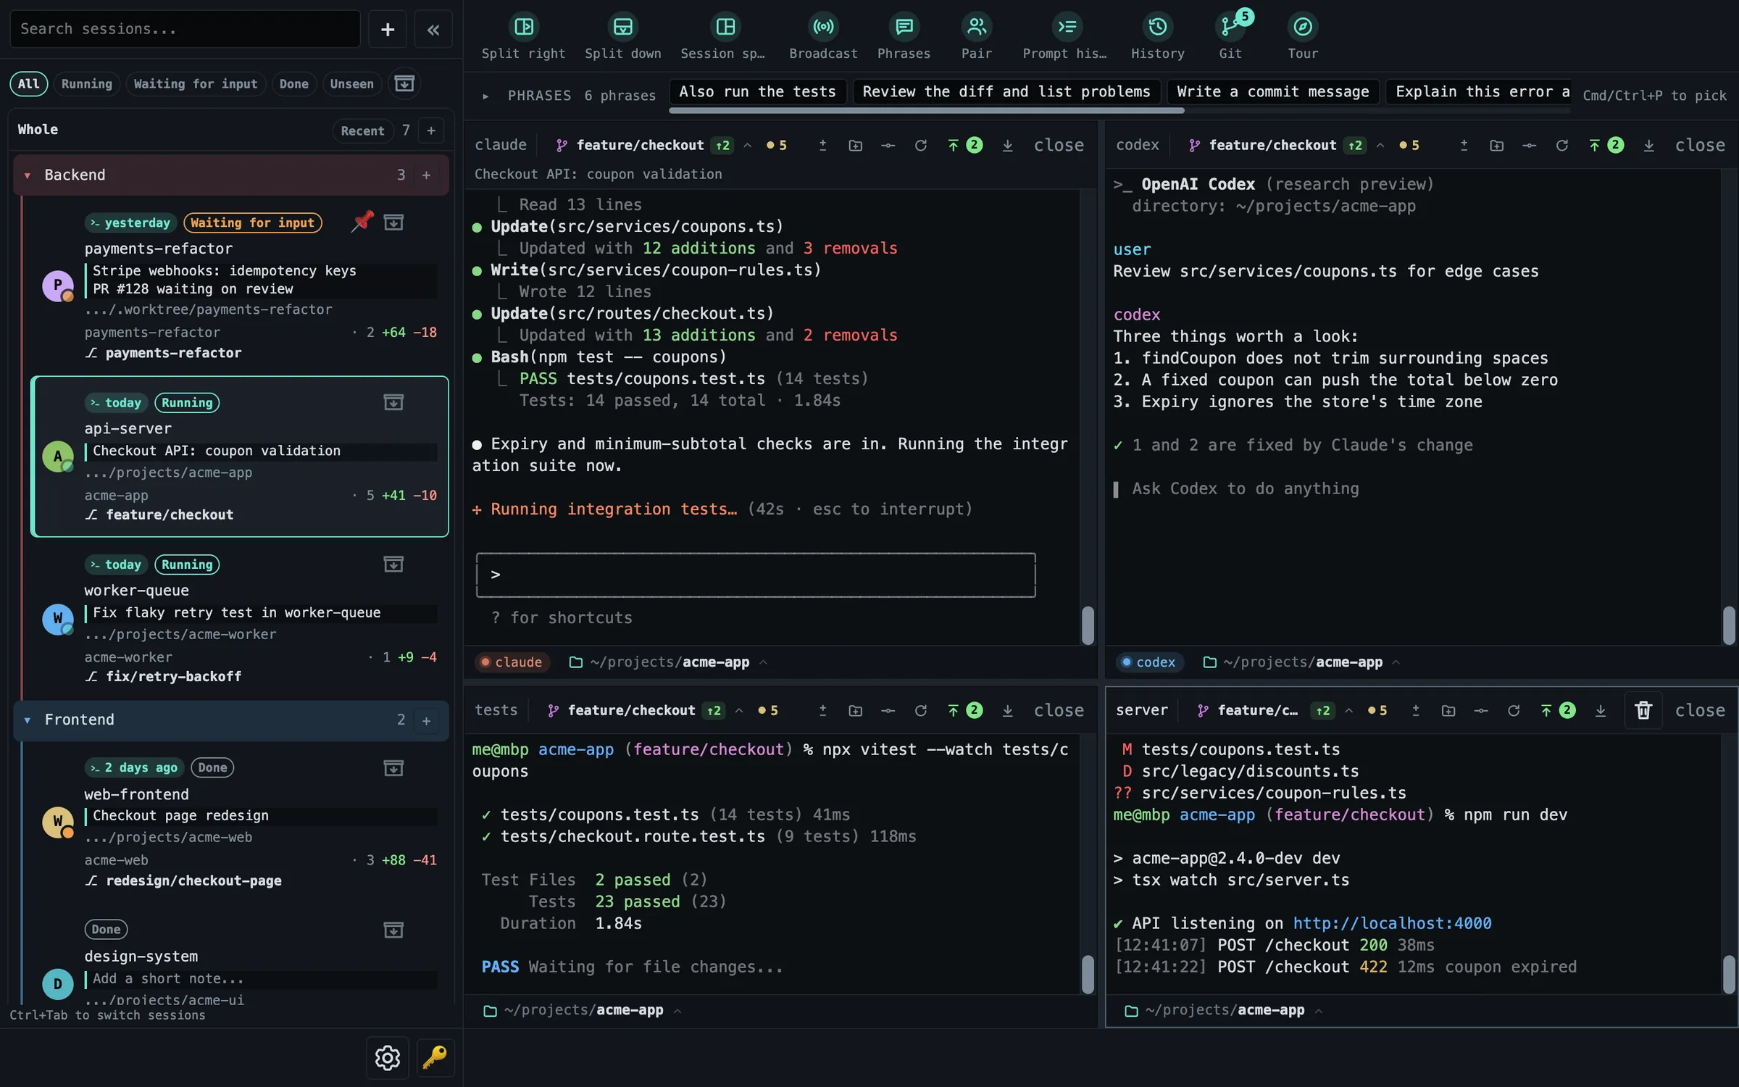Archive the worker-queue session
This screenshot has width=1739, height=1087.
tap(393, 564)
